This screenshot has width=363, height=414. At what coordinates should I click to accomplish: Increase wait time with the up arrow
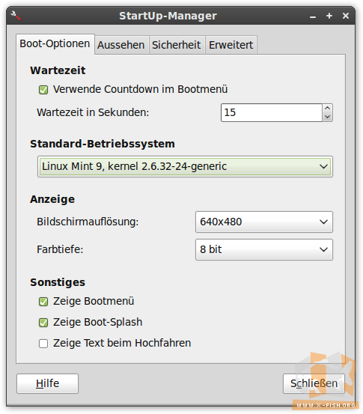(x=327, y=109)
